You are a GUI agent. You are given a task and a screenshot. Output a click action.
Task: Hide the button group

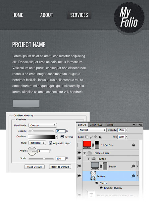pyautogui.click(x=79, y=158)
